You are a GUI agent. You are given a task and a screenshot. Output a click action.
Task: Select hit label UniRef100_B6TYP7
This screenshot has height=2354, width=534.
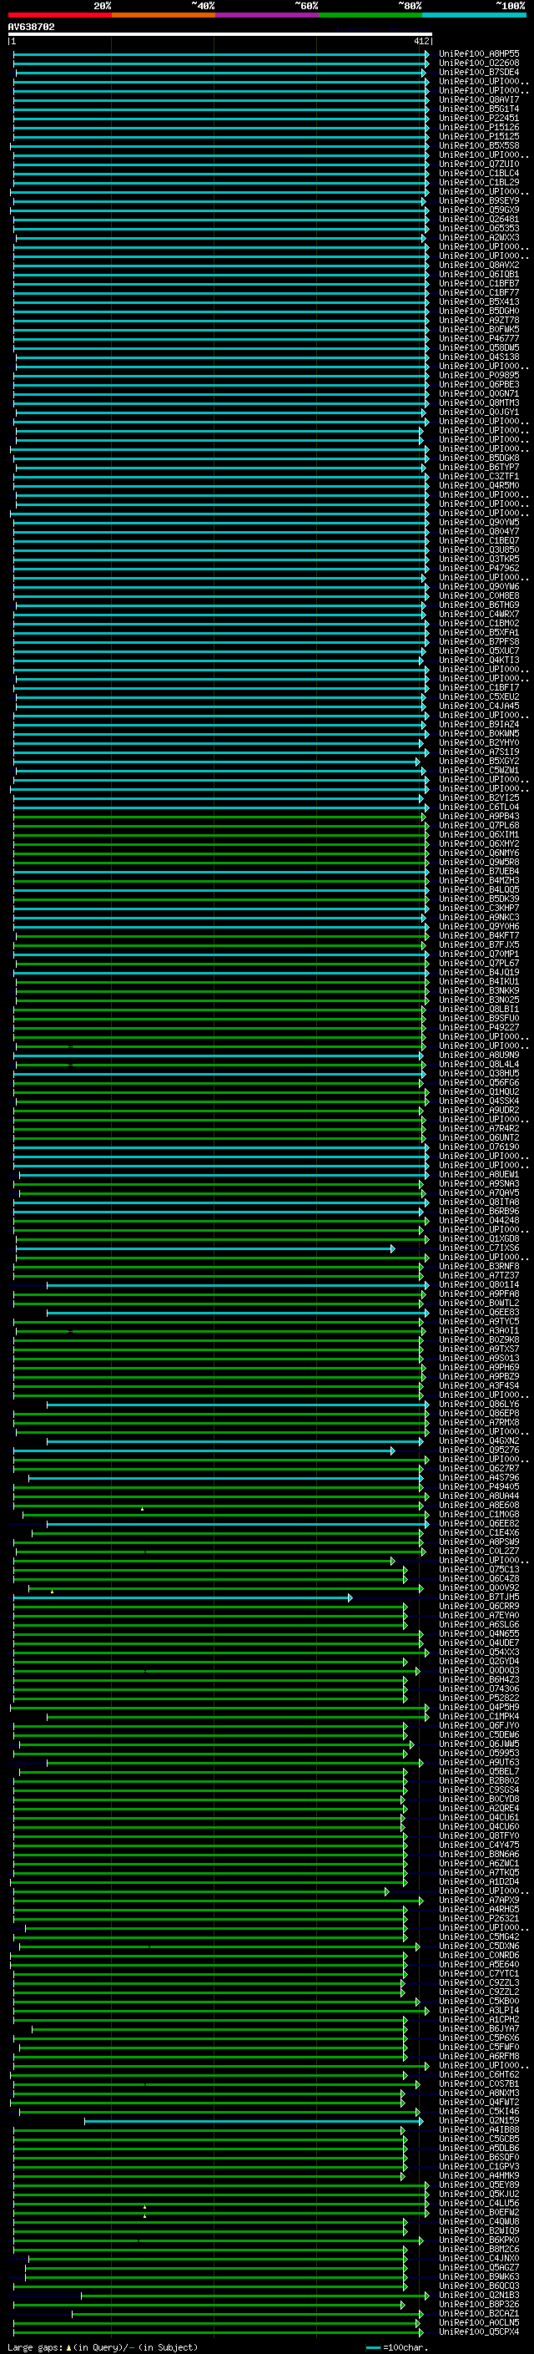point(479,467)
